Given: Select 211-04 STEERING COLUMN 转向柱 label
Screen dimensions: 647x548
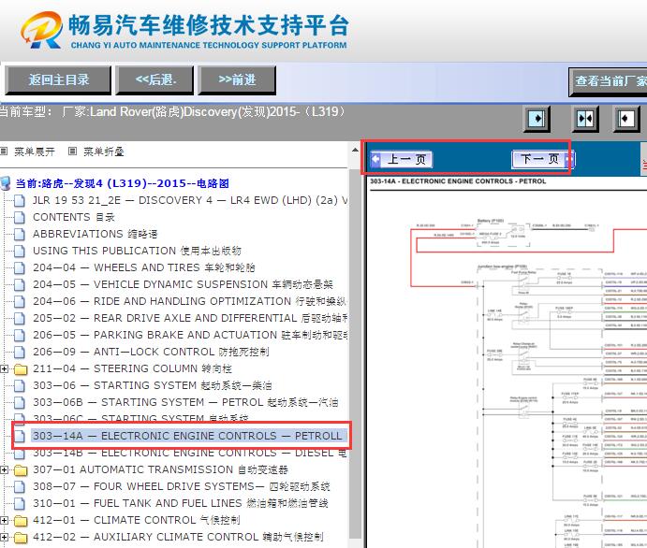Looking at the screenshot, I should (x=132, y=368).
